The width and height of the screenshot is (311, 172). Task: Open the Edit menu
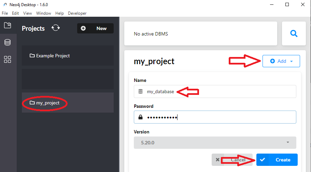click(15, 13)
